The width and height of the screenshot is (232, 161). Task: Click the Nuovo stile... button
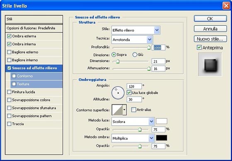pos(210,39)
